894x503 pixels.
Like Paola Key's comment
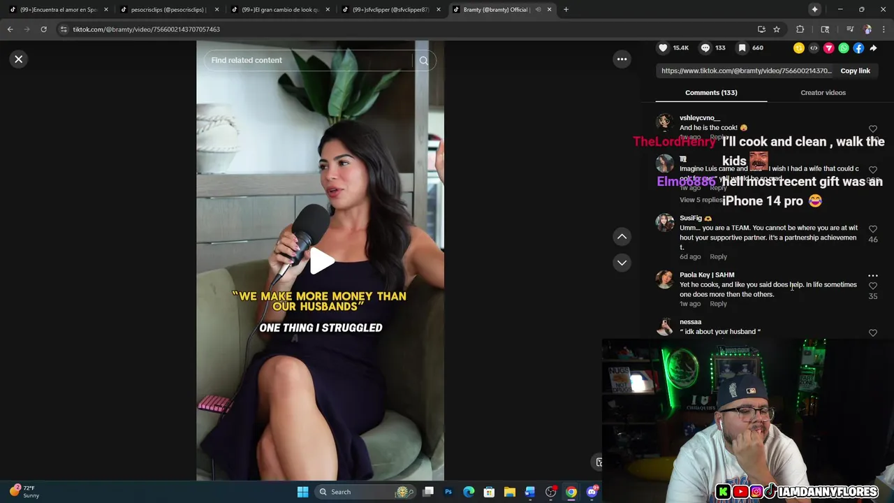coord(873,286)
